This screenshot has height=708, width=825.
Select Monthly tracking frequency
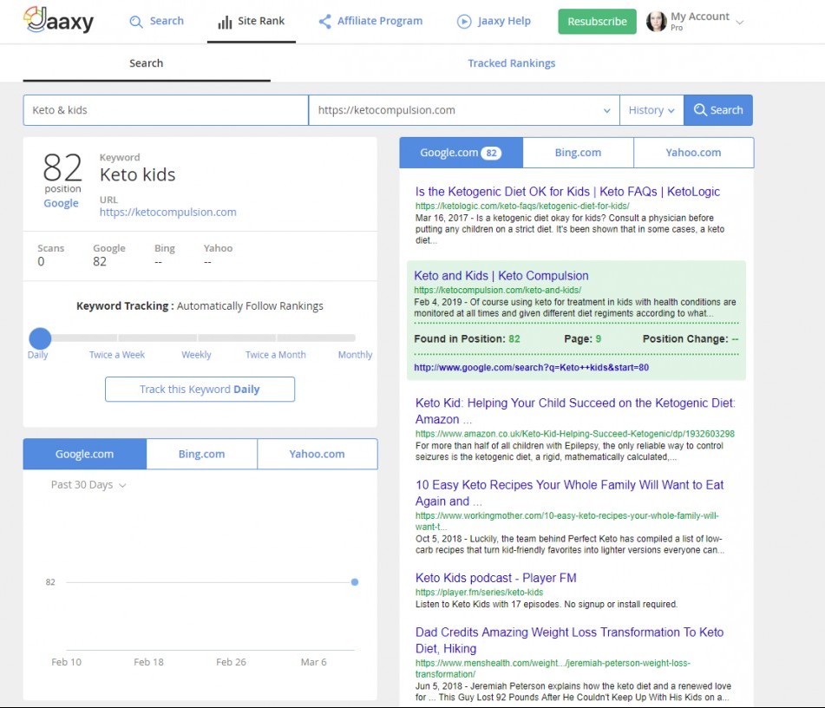click(x=355, y=355)
